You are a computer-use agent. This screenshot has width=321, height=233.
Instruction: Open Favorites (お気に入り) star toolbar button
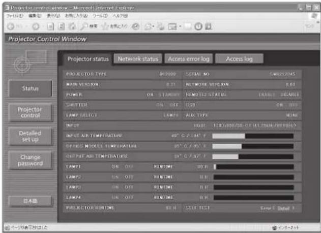point(114,26)
